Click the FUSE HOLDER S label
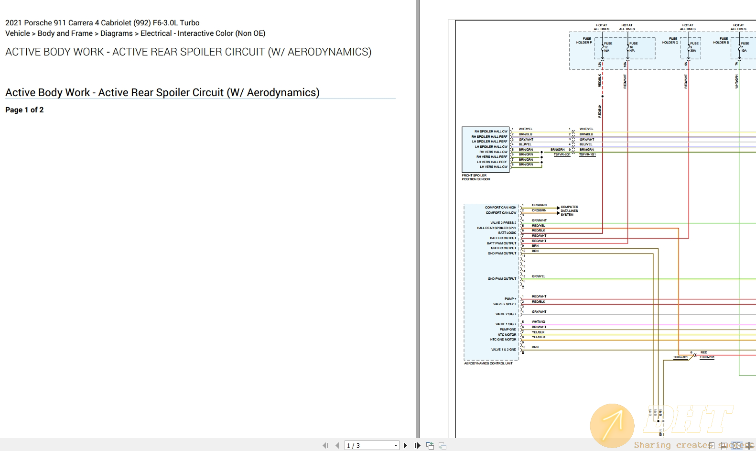 721,41
